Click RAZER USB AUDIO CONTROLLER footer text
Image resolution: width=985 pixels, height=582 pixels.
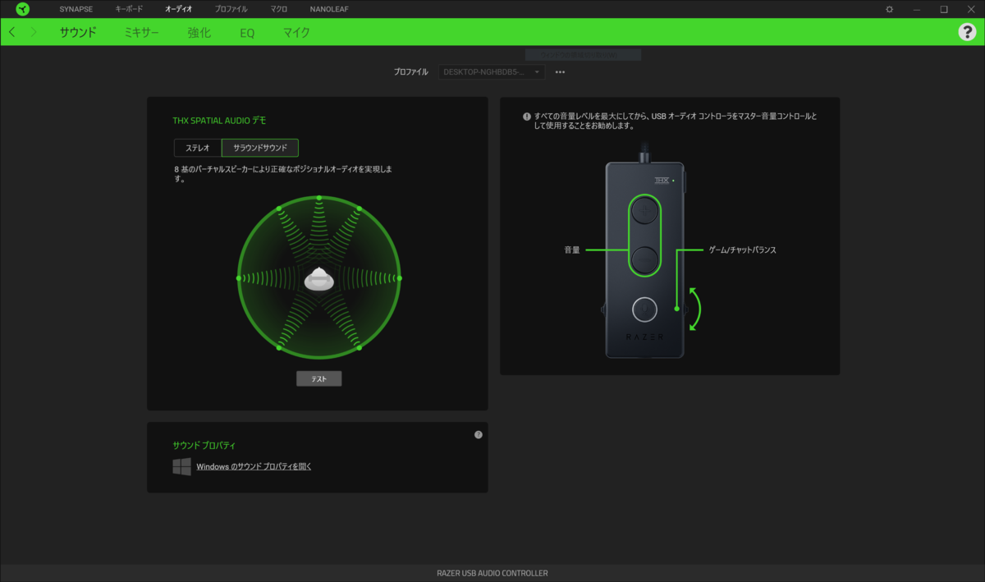coord(492,573)
